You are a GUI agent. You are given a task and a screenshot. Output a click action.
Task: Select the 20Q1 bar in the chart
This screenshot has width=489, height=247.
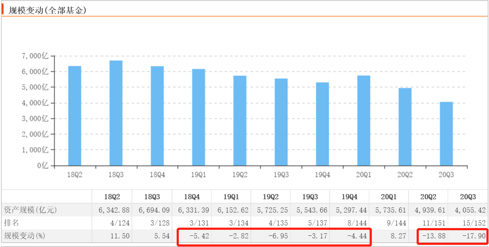(364, 120)
